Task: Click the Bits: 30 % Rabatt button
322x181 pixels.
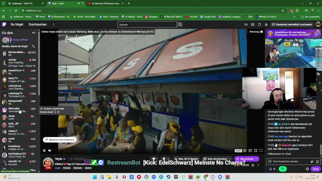Action: tap(186, 159)
